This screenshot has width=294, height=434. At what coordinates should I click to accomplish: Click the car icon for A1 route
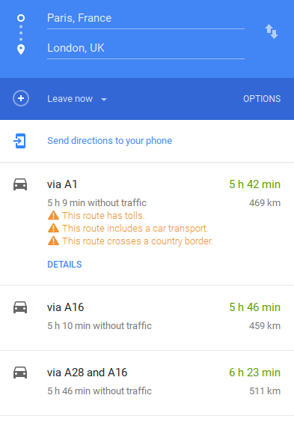click(x=20, y=184)
